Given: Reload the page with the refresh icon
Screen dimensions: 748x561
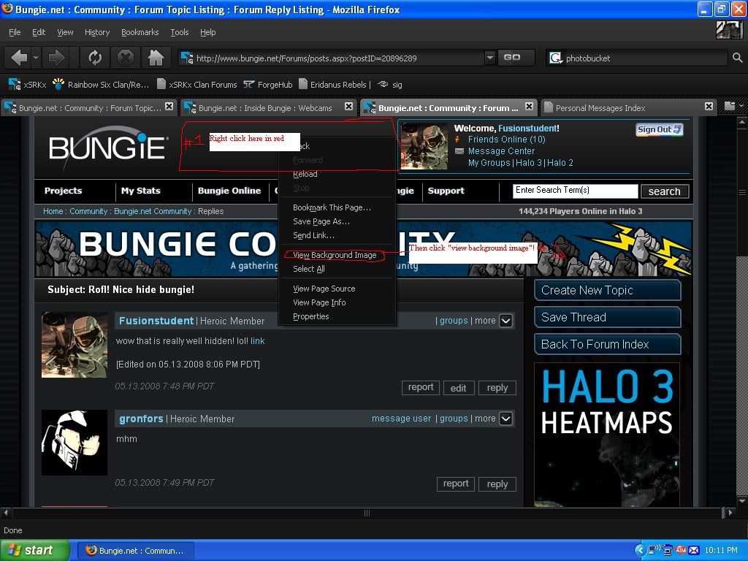Looking at the screenshot, I should [94, 58].
